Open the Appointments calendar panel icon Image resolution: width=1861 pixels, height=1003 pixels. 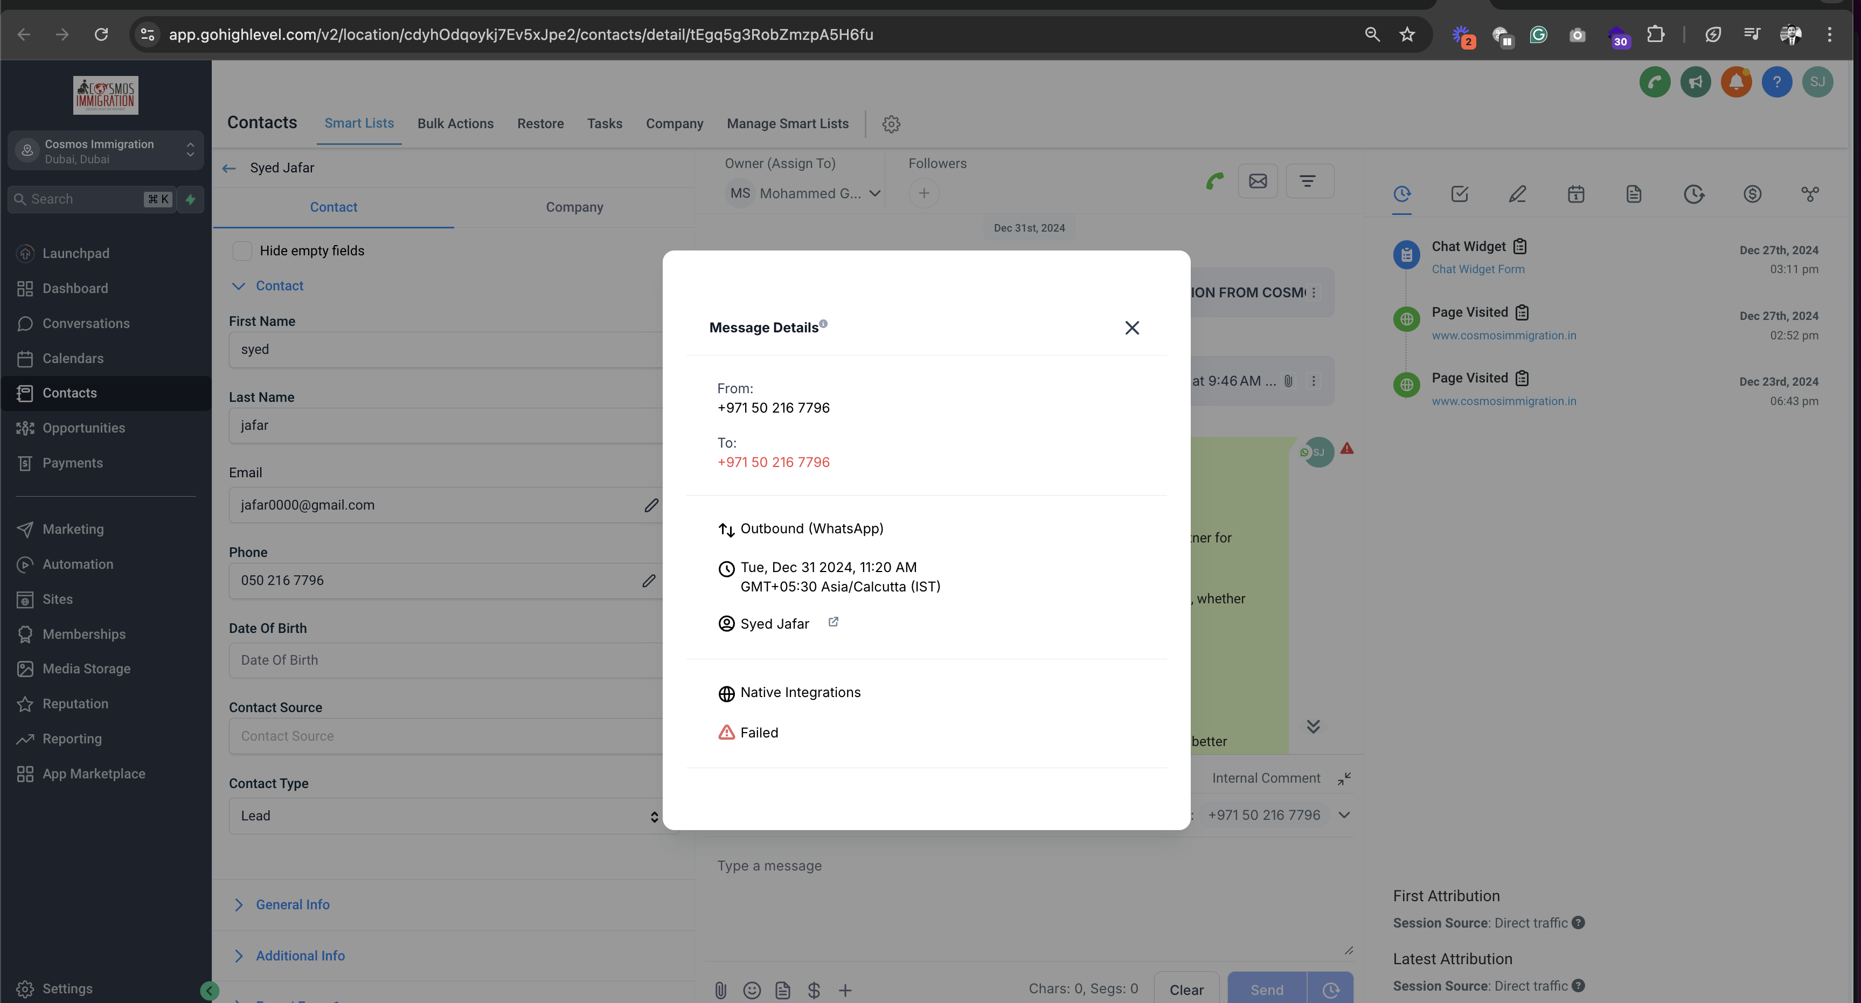point(1575,193)
